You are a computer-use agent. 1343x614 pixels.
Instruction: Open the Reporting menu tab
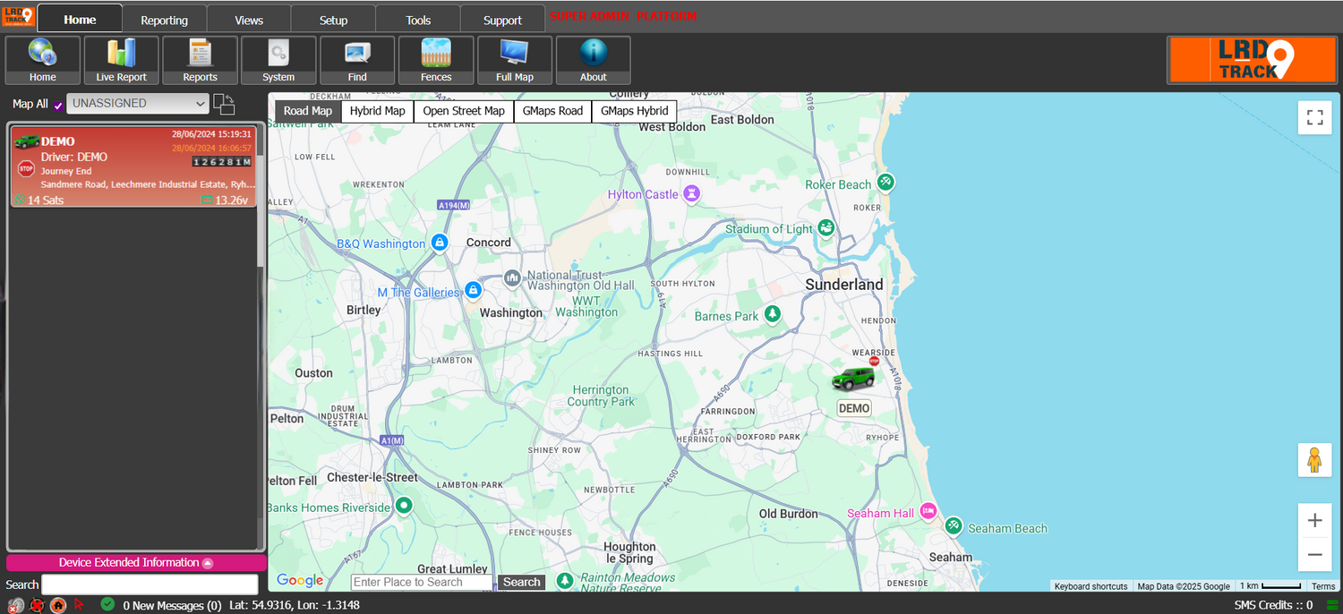tap(164, 20)
